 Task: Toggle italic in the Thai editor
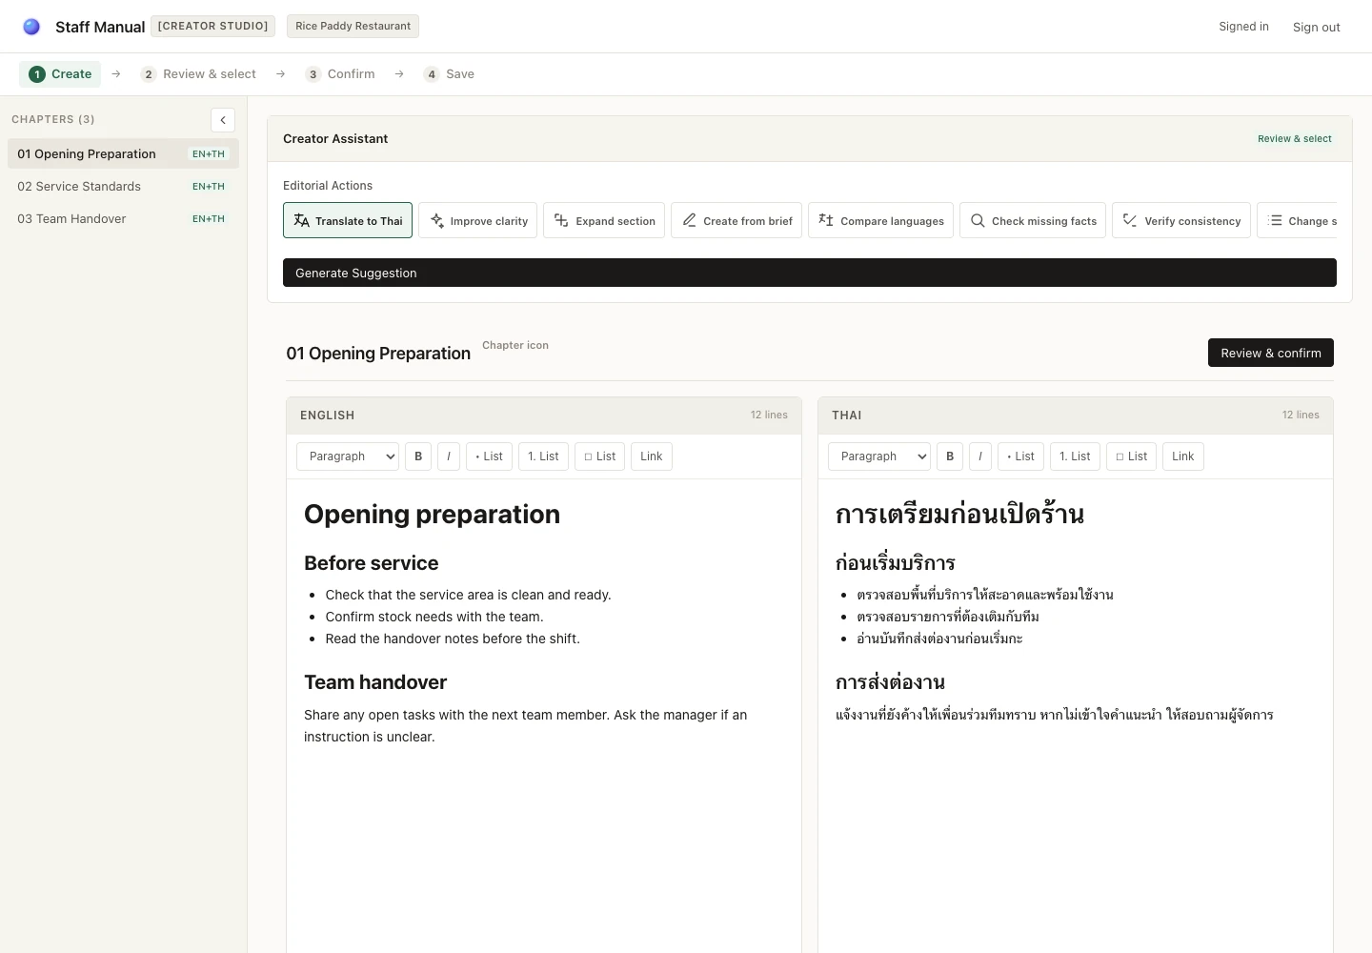(x=980, y=456)
